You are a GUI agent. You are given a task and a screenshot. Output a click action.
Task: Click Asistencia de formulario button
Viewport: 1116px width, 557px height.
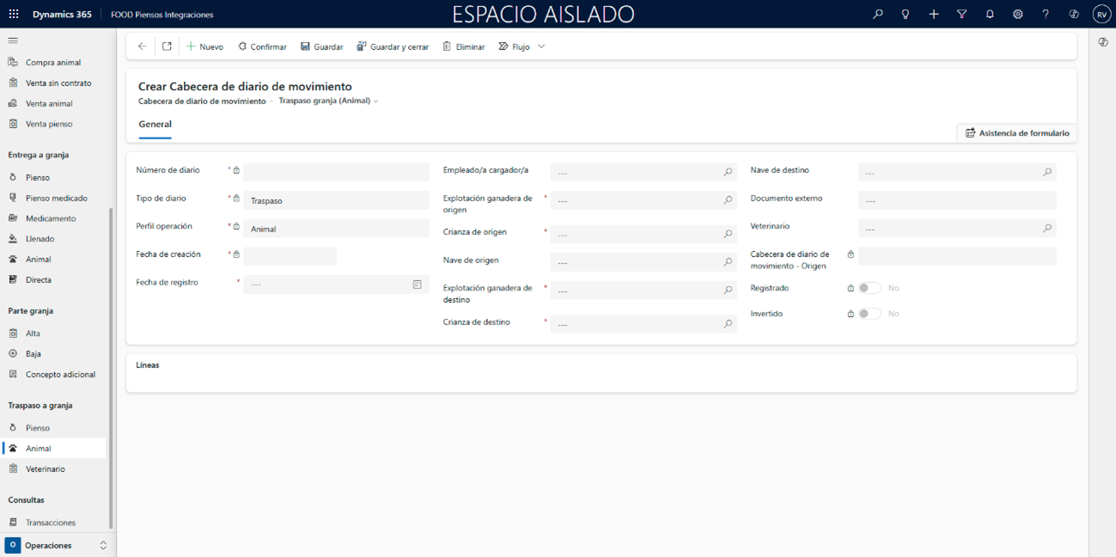(1017, 133)
